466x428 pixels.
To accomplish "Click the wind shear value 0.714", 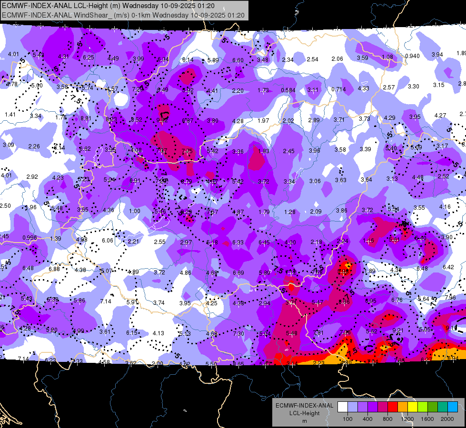I will (x=338, y=89).
